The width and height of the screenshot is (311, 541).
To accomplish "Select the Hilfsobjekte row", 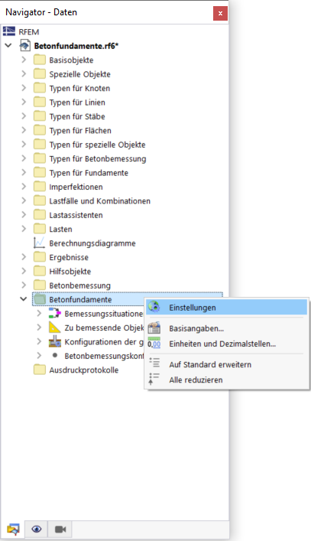I will click(70, 272).
